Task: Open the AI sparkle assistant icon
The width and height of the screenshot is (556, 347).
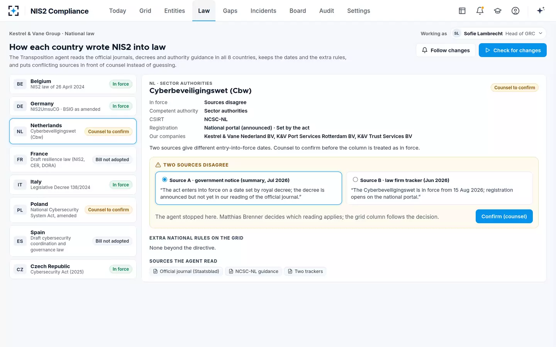Action: (x=541, y=10)
